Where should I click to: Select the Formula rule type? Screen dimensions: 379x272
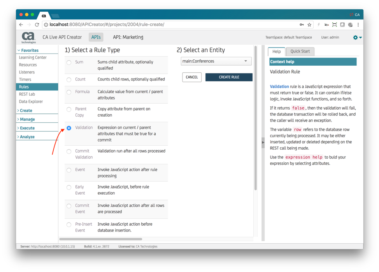pyautogui.click(x=69, y=92)
